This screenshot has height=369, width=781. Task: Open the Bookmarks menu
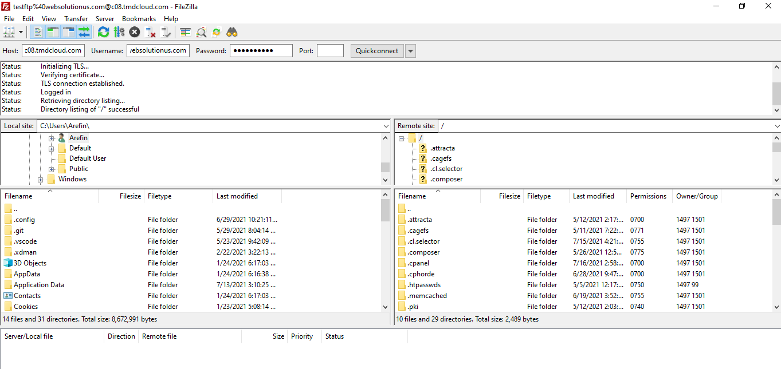139,19
